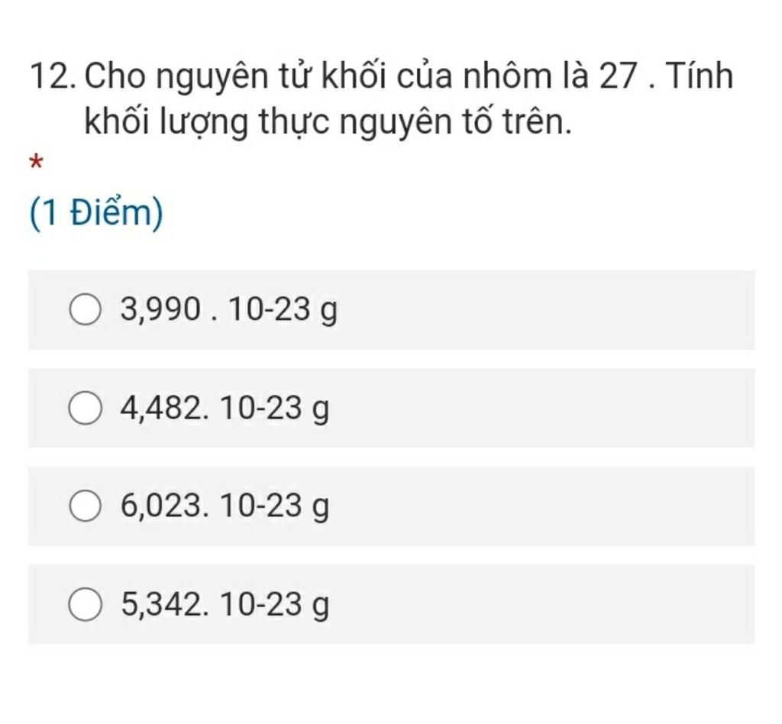Viewport: 782px width, 724px height.
Task: Click the question number "12."
Action: pos(53,76)
